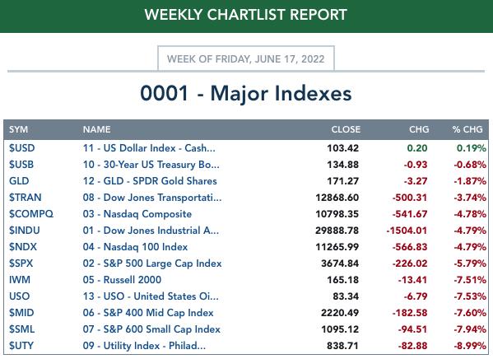Open the US Dollar Index chart link
The height and width of the screenshot is (359, 493).
pyautogui.click(x=149, y=148)
